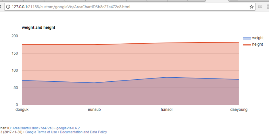The image size is (269, 138).
Task: View site information icon in address bar
Action: tap(8, 7)
